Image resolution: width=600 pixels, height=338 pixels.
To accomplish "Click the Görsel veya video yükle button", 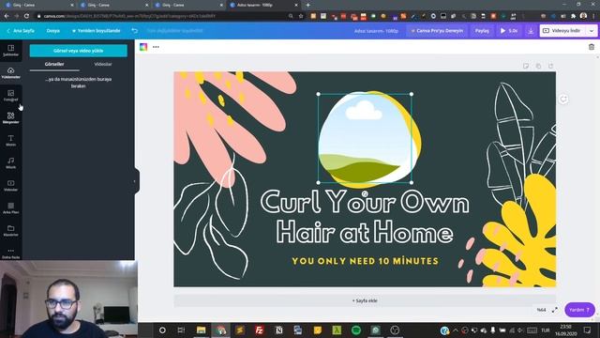I will coord(79,51).
